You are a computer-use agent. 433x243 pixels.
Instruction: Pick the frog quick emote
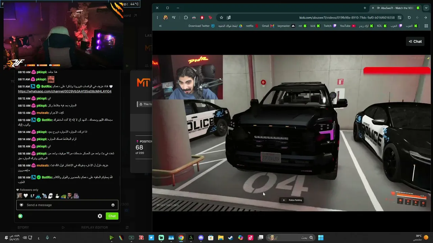[x=63, y=196]
